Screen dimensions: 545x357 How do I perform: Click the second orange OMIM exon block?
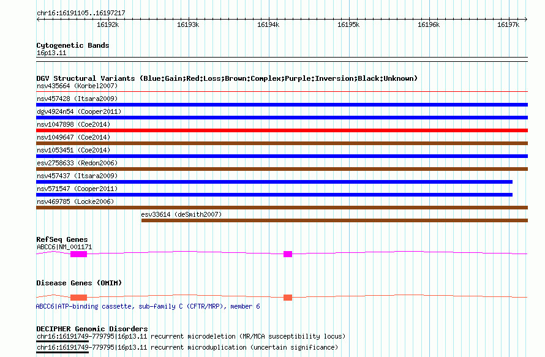(x=288, y=298)
